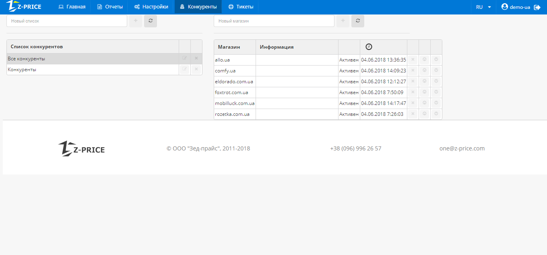Click the clock icon column header
The width and height of the screenshot is (547, 255).
[369, 47]
